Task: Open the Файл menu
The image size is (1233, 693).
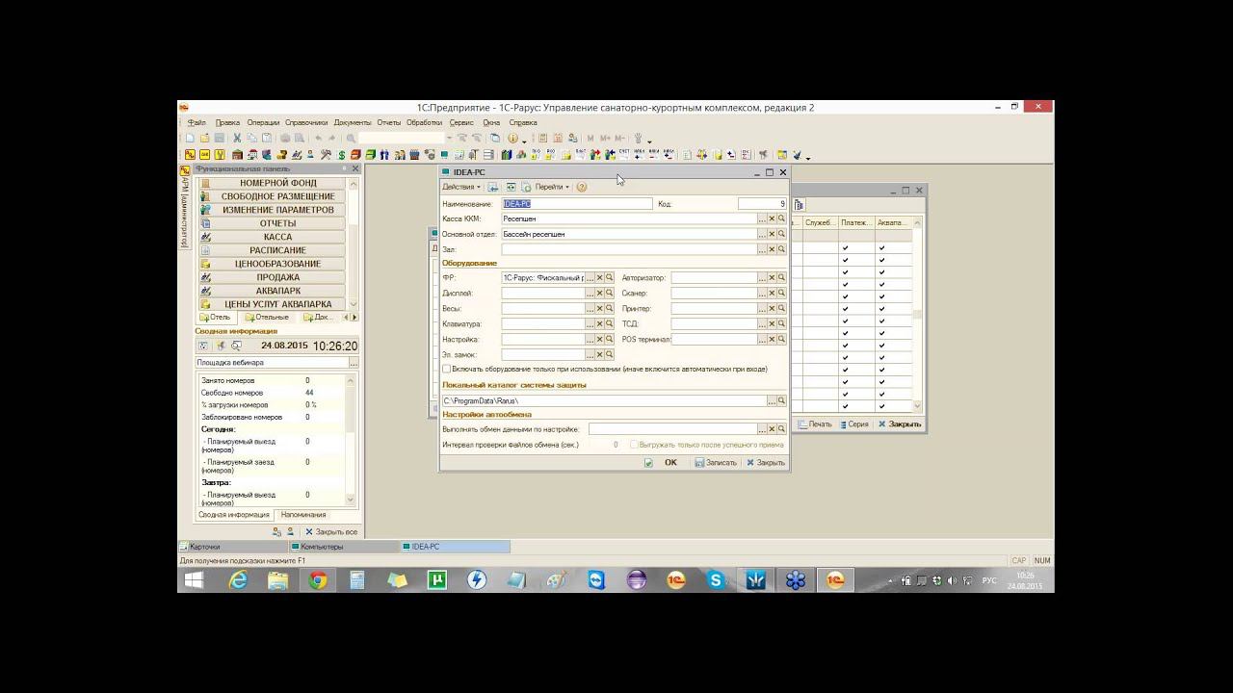Action: 197,122
